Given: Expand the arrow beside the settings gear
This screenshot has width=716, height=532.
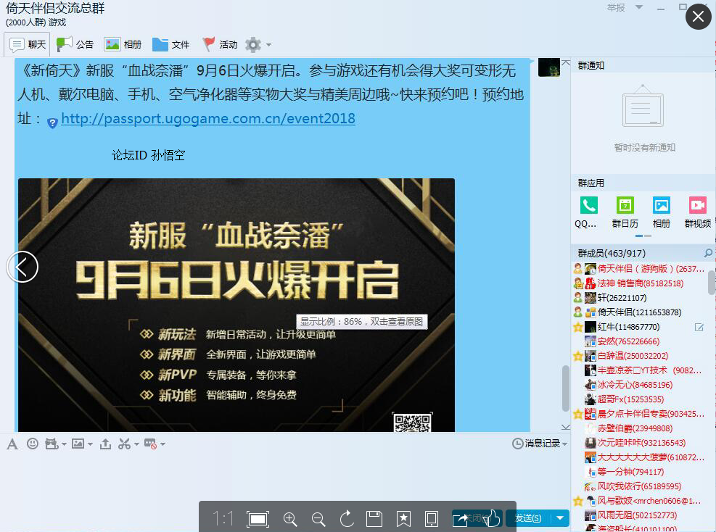Looking at the screenshot, I should pyautogui.click(x=268, y=45).
